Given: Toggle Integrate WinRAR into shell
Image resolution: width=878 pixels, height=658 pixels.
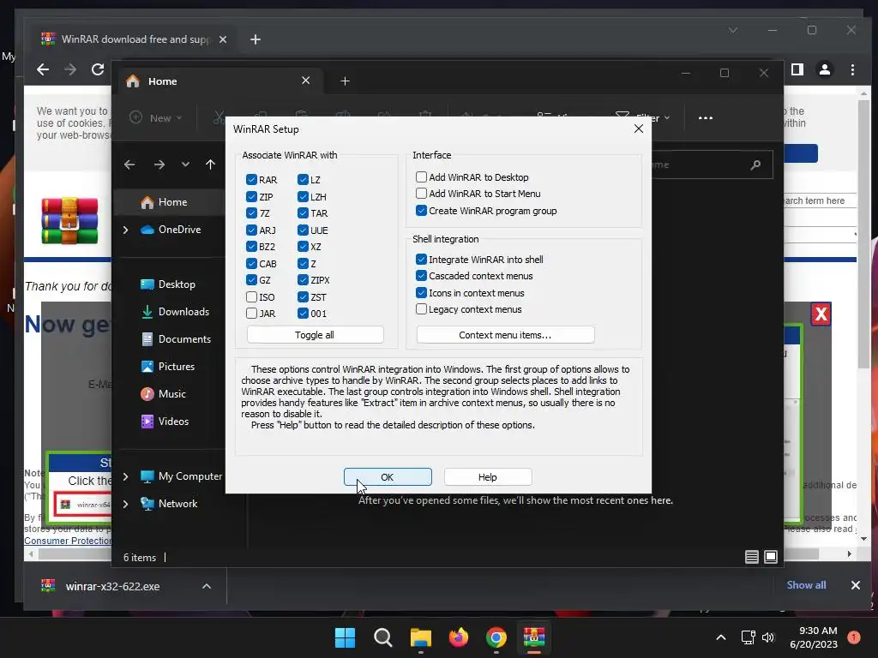Looking at the screenshot, I should click(x=421, y=259).
